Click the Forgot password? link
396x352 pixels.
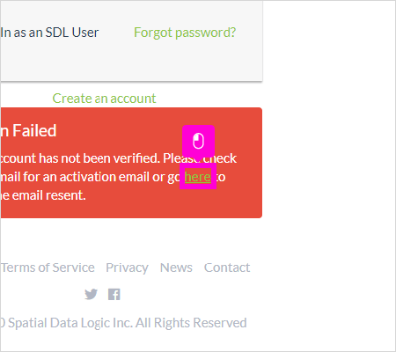pos(185,33)
